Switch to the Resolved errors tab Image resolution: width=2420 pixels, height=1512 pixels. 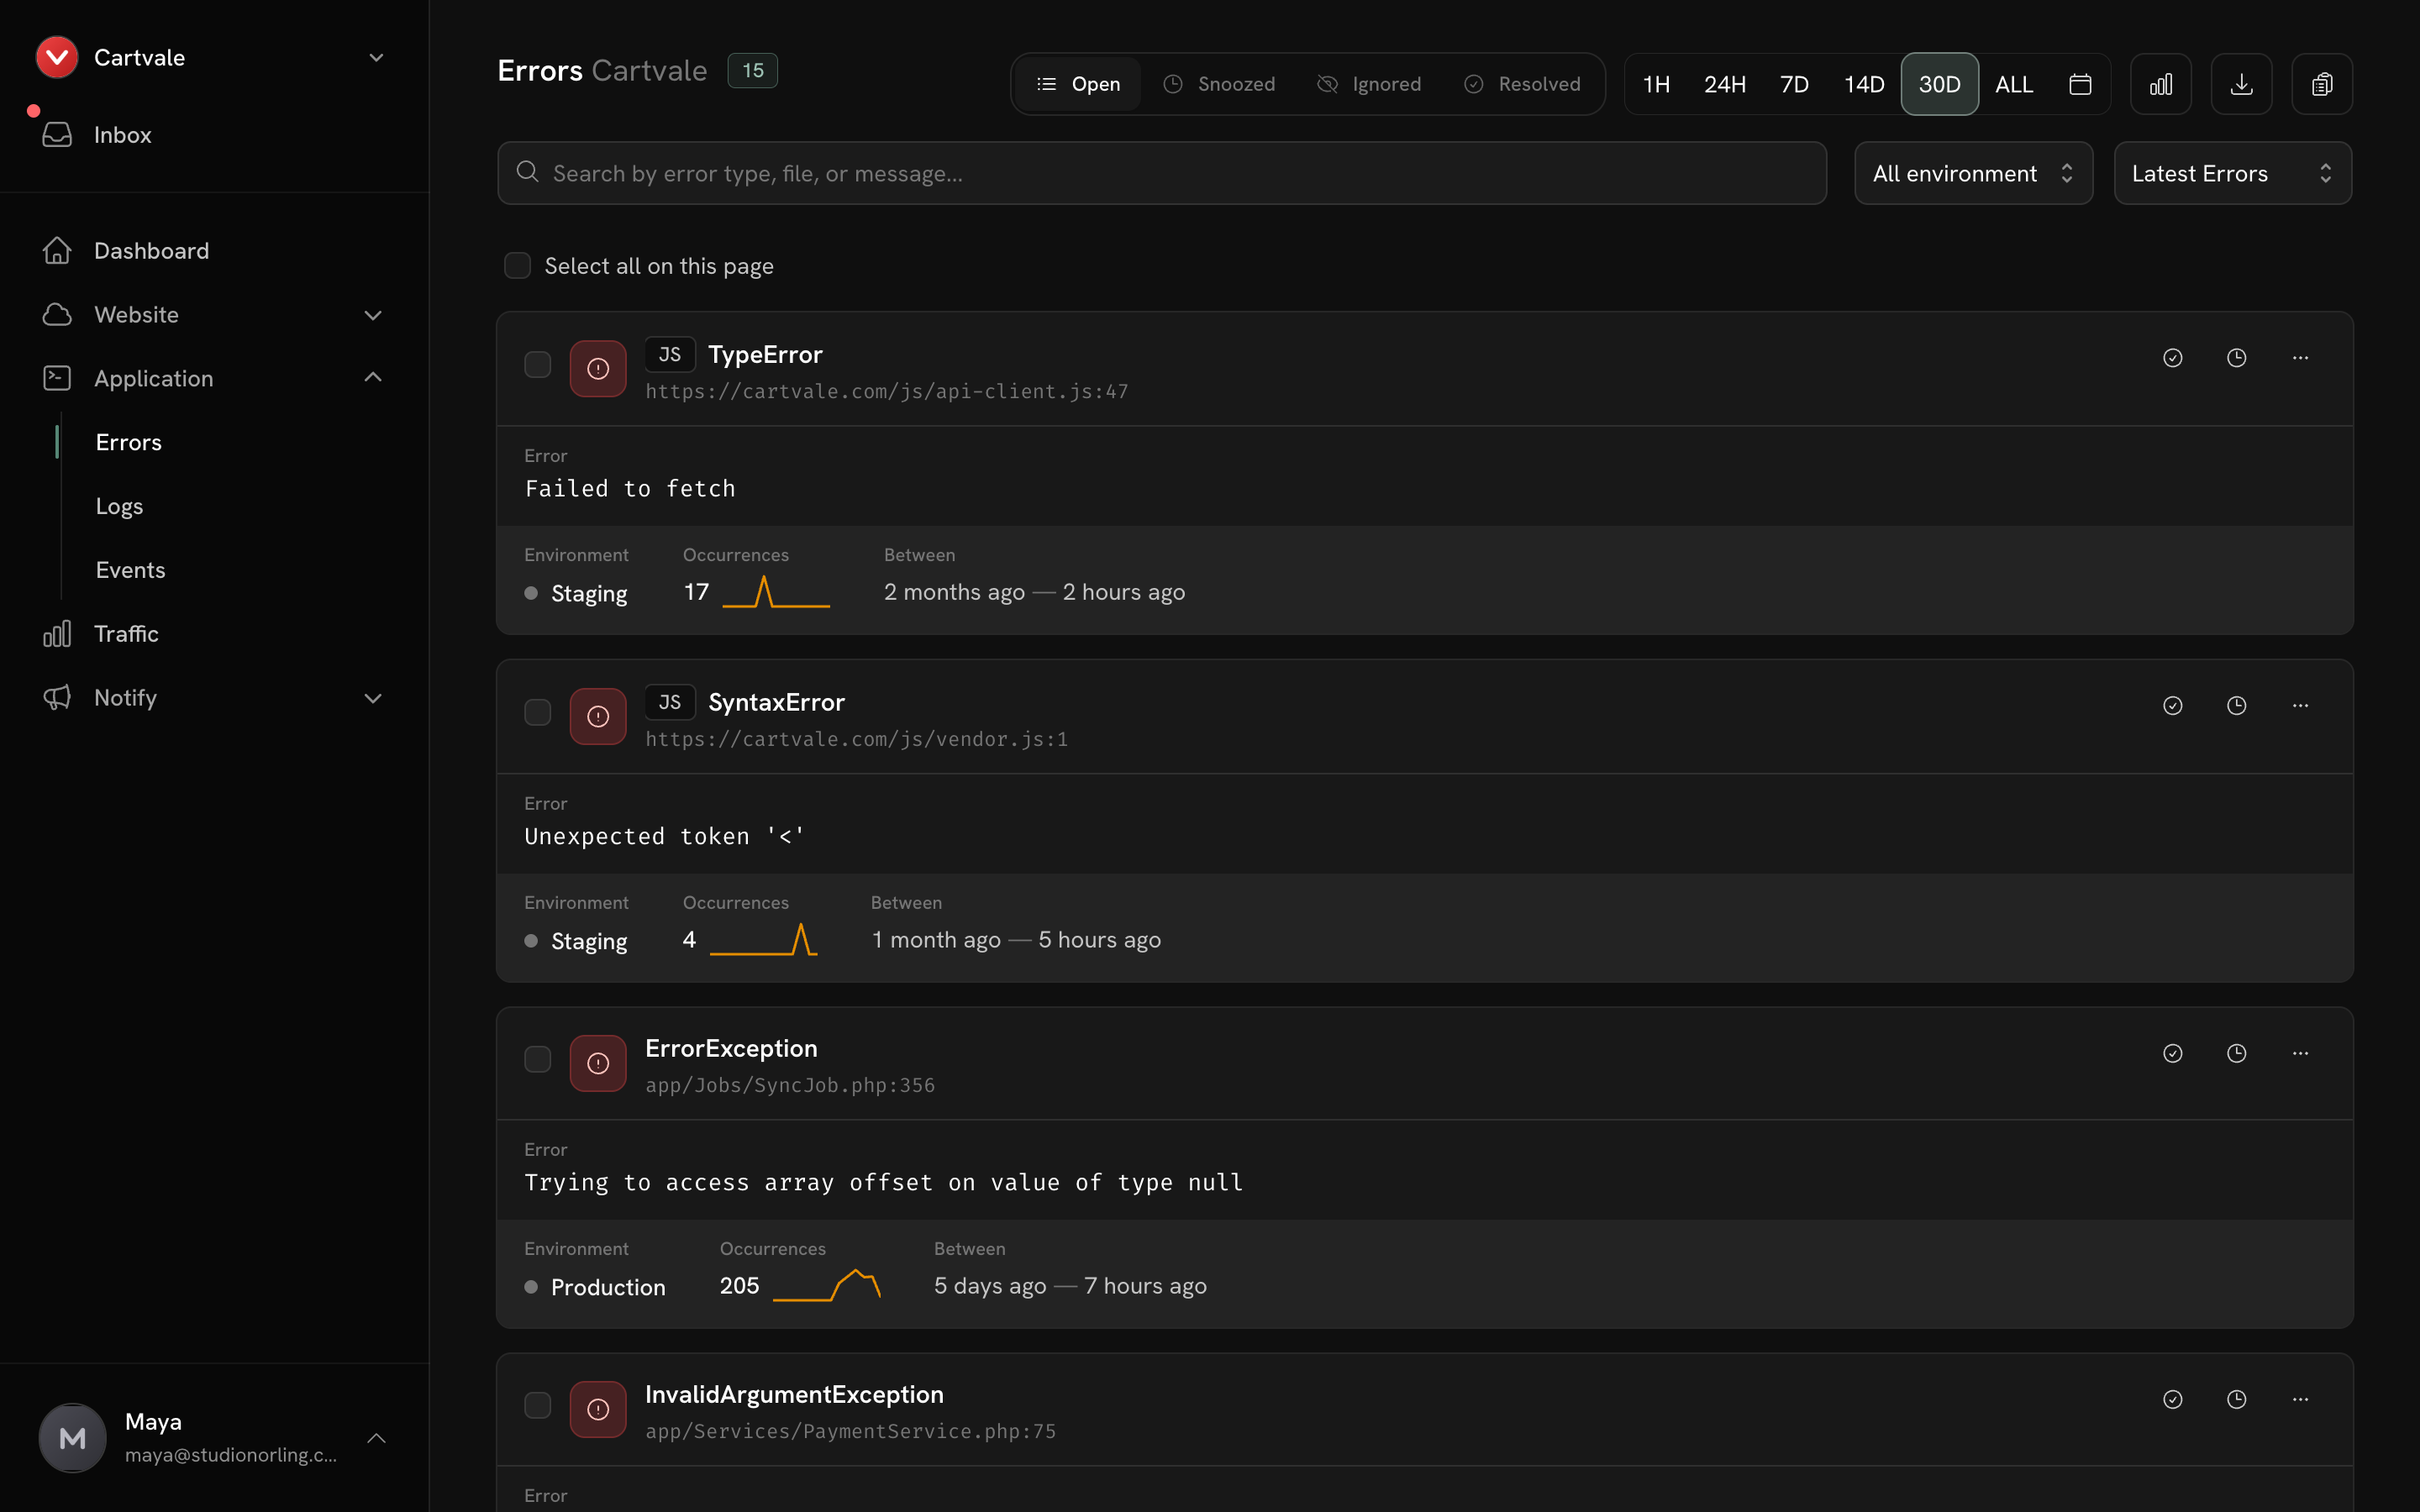[1522, 84]
